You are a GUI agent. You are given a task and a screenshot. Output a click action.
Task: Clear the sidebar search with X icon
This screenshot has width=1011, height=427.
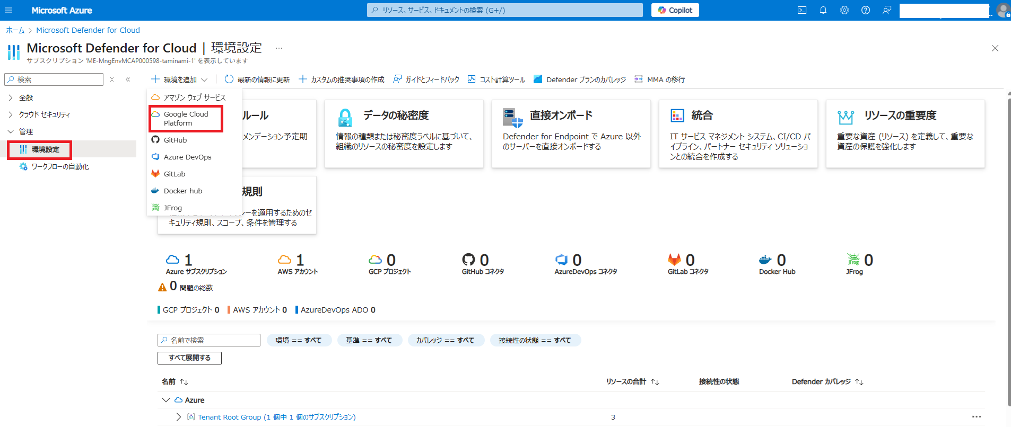click(112, 79)
